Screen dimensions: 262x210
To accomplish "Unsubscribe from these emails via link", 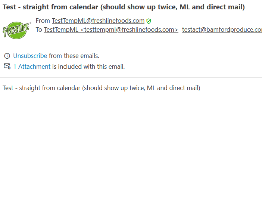I will pos(30,56).
